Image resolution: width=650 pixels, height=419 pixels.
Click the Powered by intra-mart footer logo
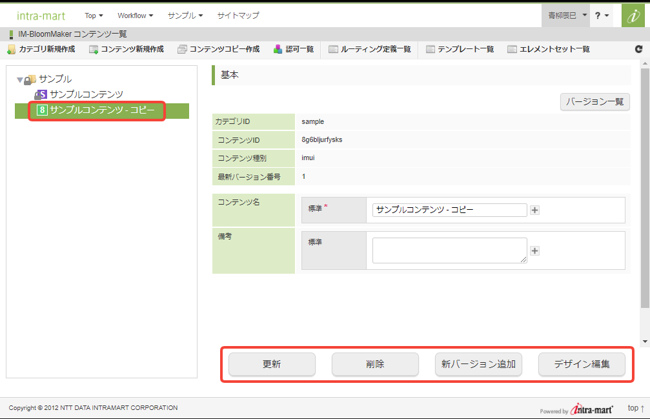coord(576,410)
